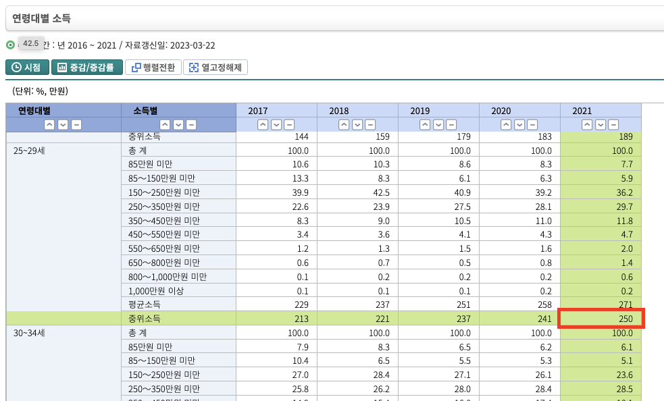This screenshot has height=401, width=664.
Task: Clear sort on 2018 column
Action: click(370, 124)
